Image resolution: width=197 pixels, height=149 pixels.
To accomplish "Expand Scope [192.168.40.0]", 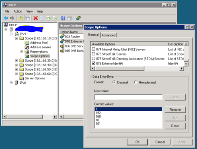I will coord(16,65).
